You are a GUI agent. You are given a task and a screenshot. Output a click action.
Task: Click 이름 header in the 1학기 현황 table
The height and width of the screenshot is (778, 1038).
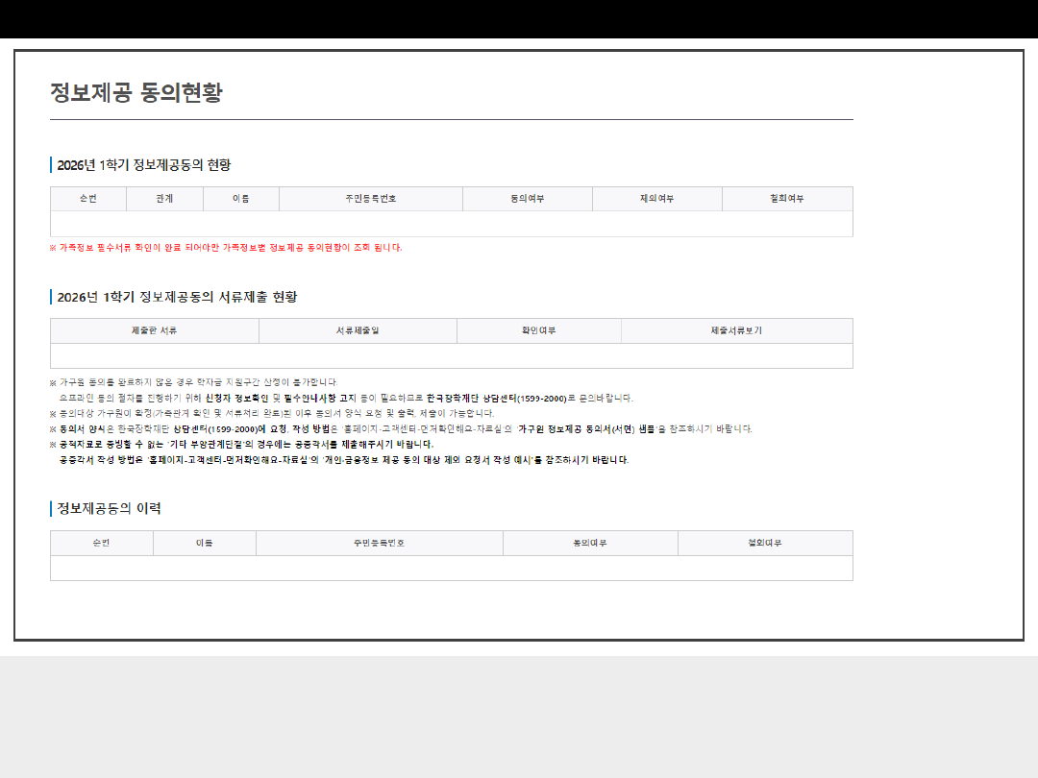click(x=241, y=199)
